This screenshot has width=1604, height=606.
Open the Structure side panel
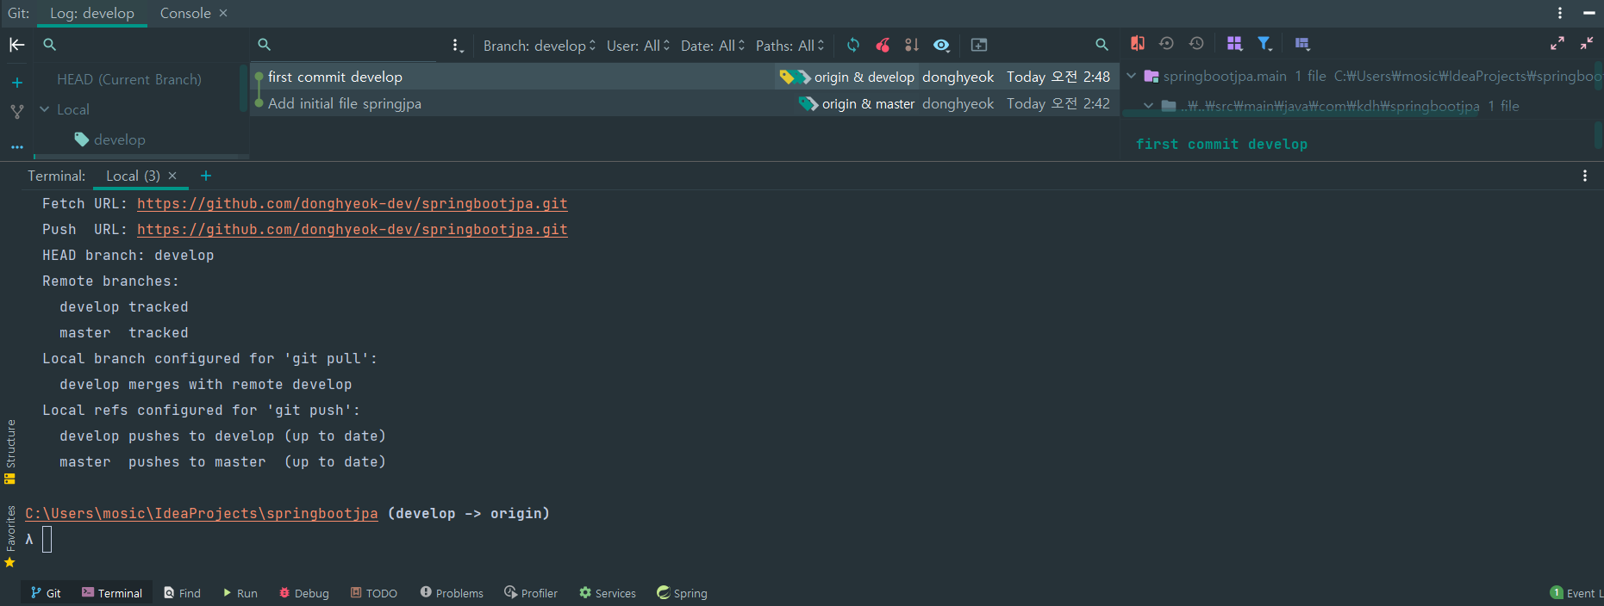click(10, 452)
